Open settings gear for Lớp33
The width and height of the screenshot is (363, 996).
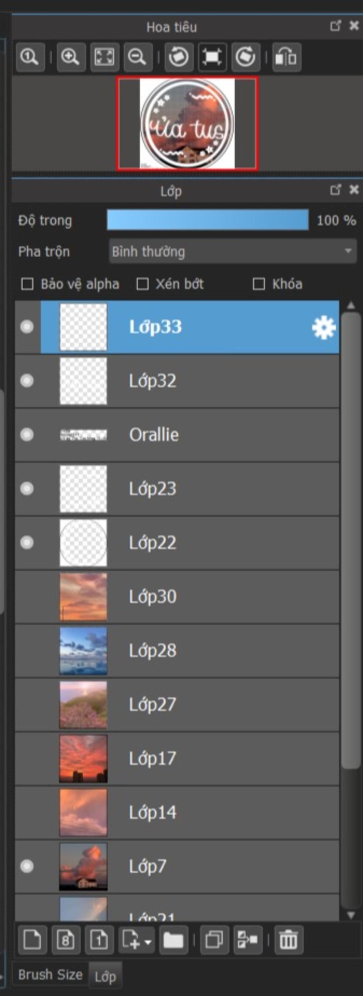(324, 327)
